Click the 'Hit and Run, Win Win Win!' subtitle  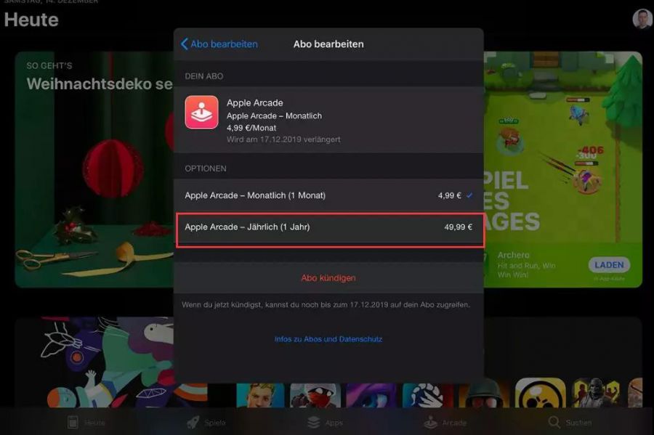(526, 270)
